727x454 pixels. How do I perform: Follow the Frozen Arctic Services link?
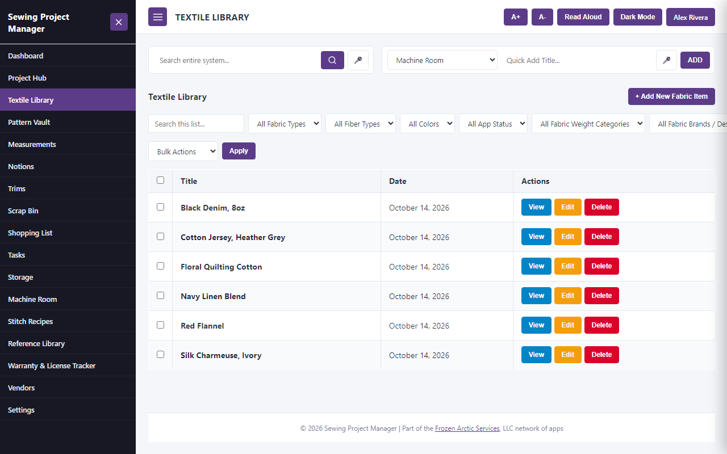(467, 428)
